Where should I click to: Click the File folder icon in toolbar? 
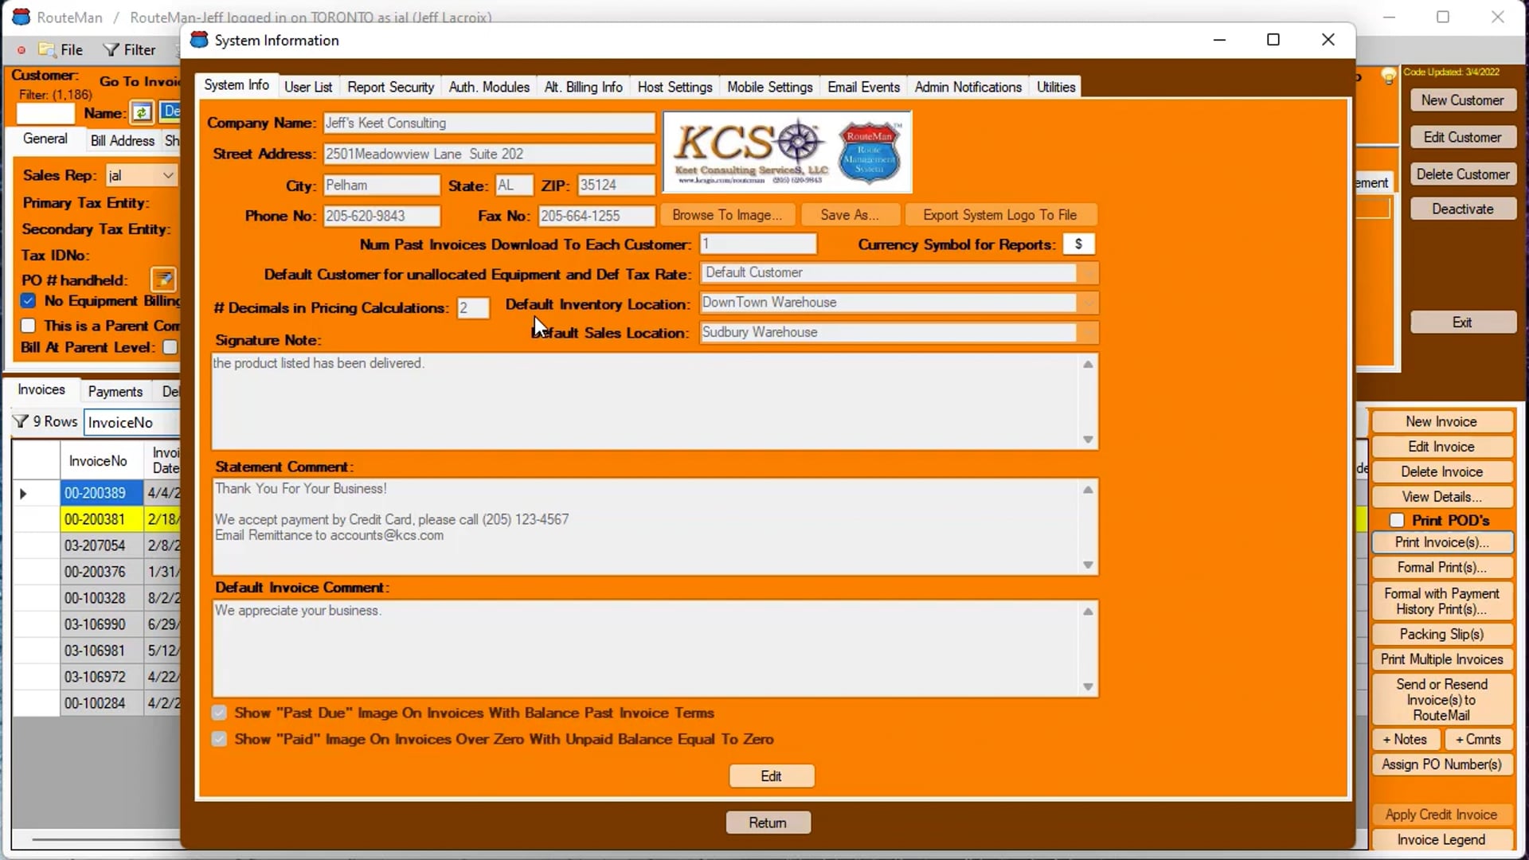(48, 49)
